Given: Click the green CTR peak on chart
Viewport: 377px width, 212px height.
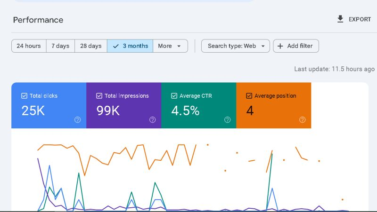Looking at the screenshot, I should (272, 154).
